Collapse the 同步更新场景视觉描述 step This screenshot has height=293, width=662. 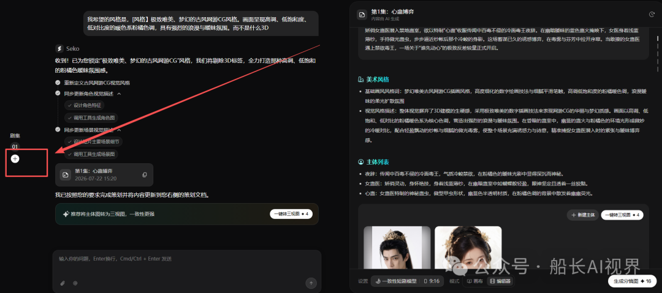(119, 130)
